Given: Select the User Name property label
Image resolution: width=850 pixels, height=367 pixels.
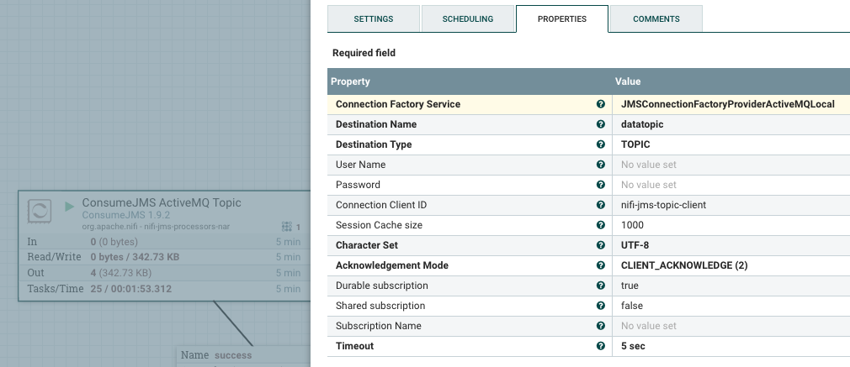Looking at the screenshot, I should (x=360, y=165).
